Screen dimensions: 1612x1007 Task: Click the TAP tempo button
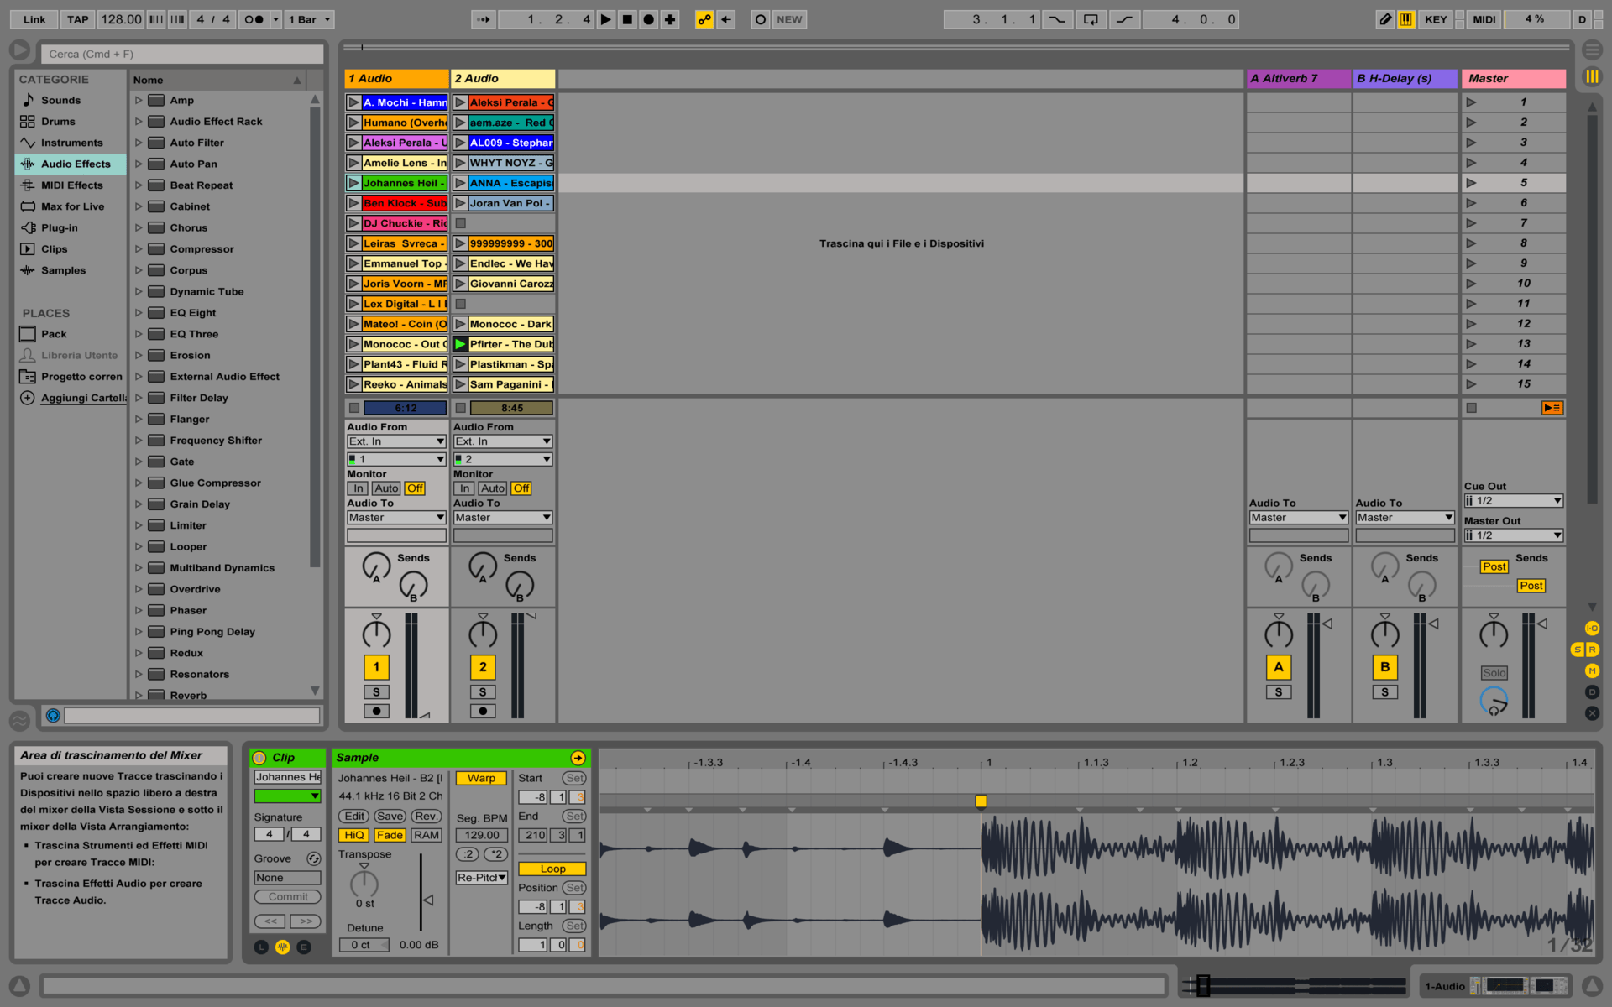point(78,19)
